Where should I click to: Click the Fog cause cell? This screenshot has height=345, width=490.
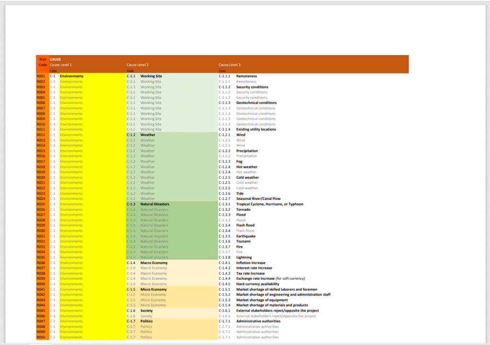(240, 161)
